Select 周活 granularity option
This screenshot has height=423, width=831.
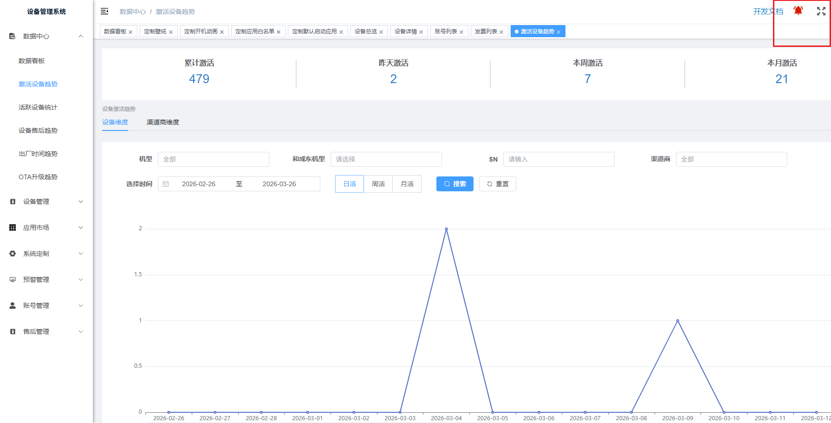[378, 184]
